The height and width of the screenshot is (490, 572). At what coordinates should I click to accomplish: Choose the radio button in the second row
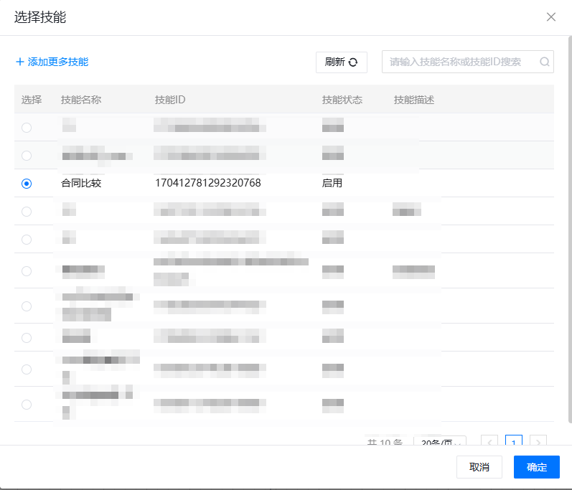[x=27, y=156]
